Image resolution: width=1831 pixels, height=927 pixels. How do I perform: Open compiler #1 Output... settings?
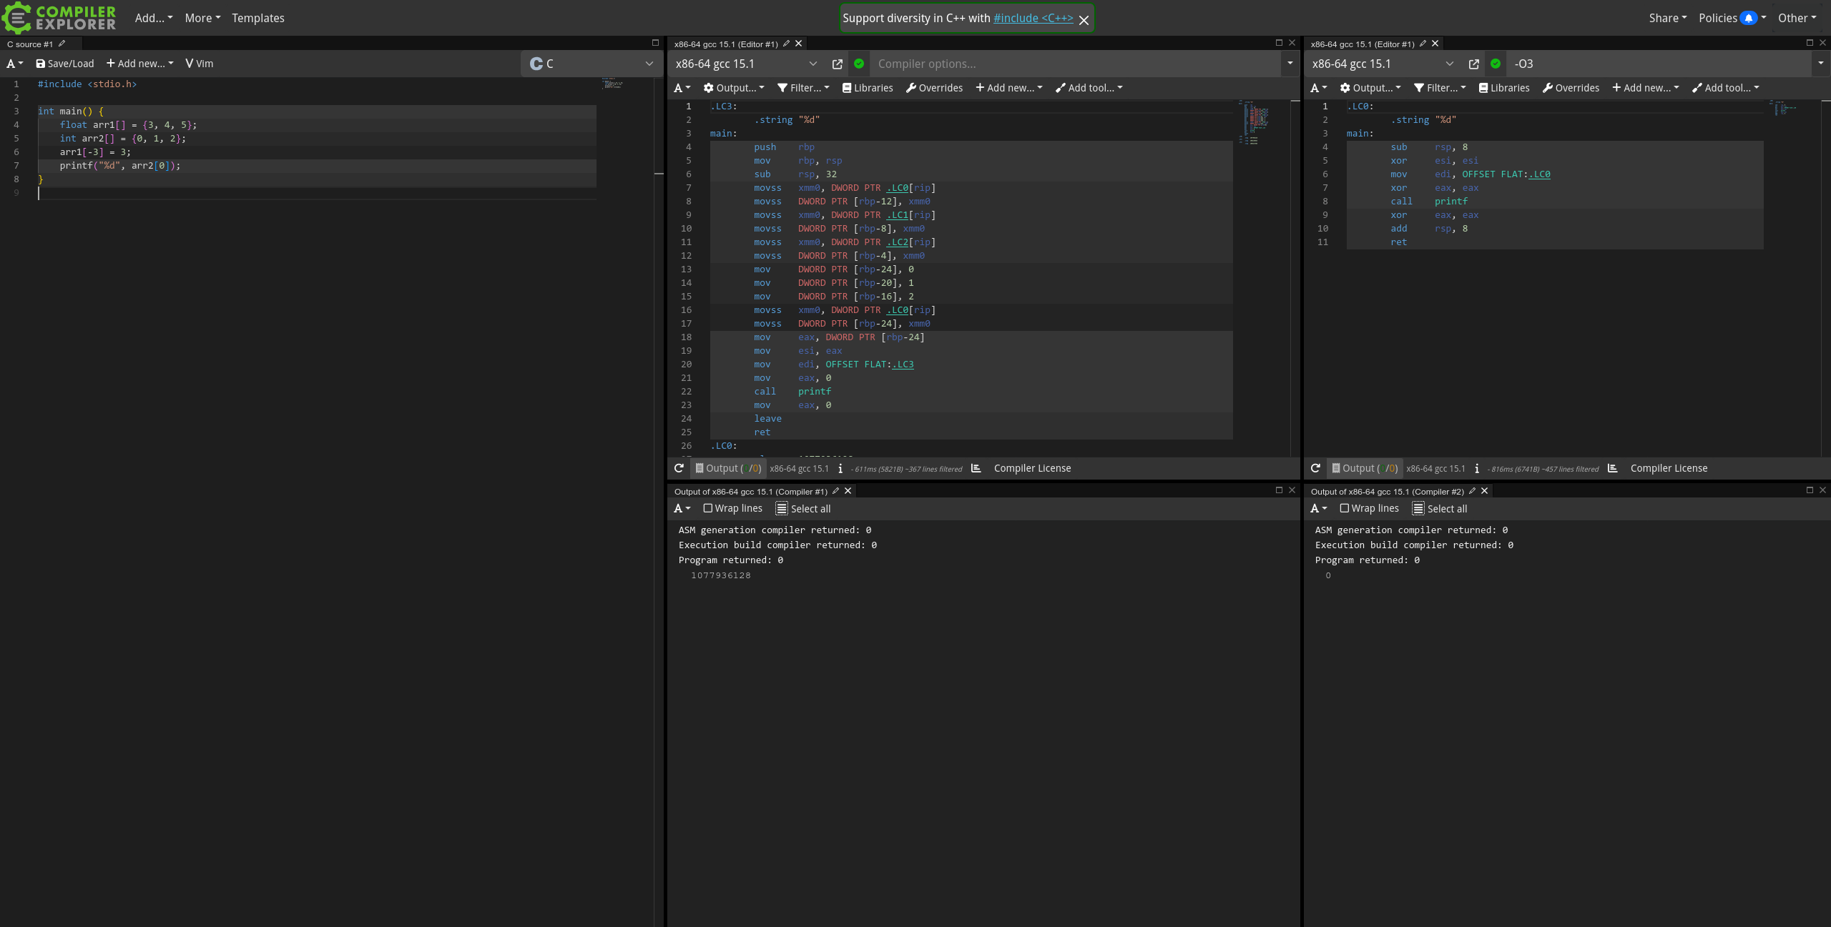coord(734,88)
